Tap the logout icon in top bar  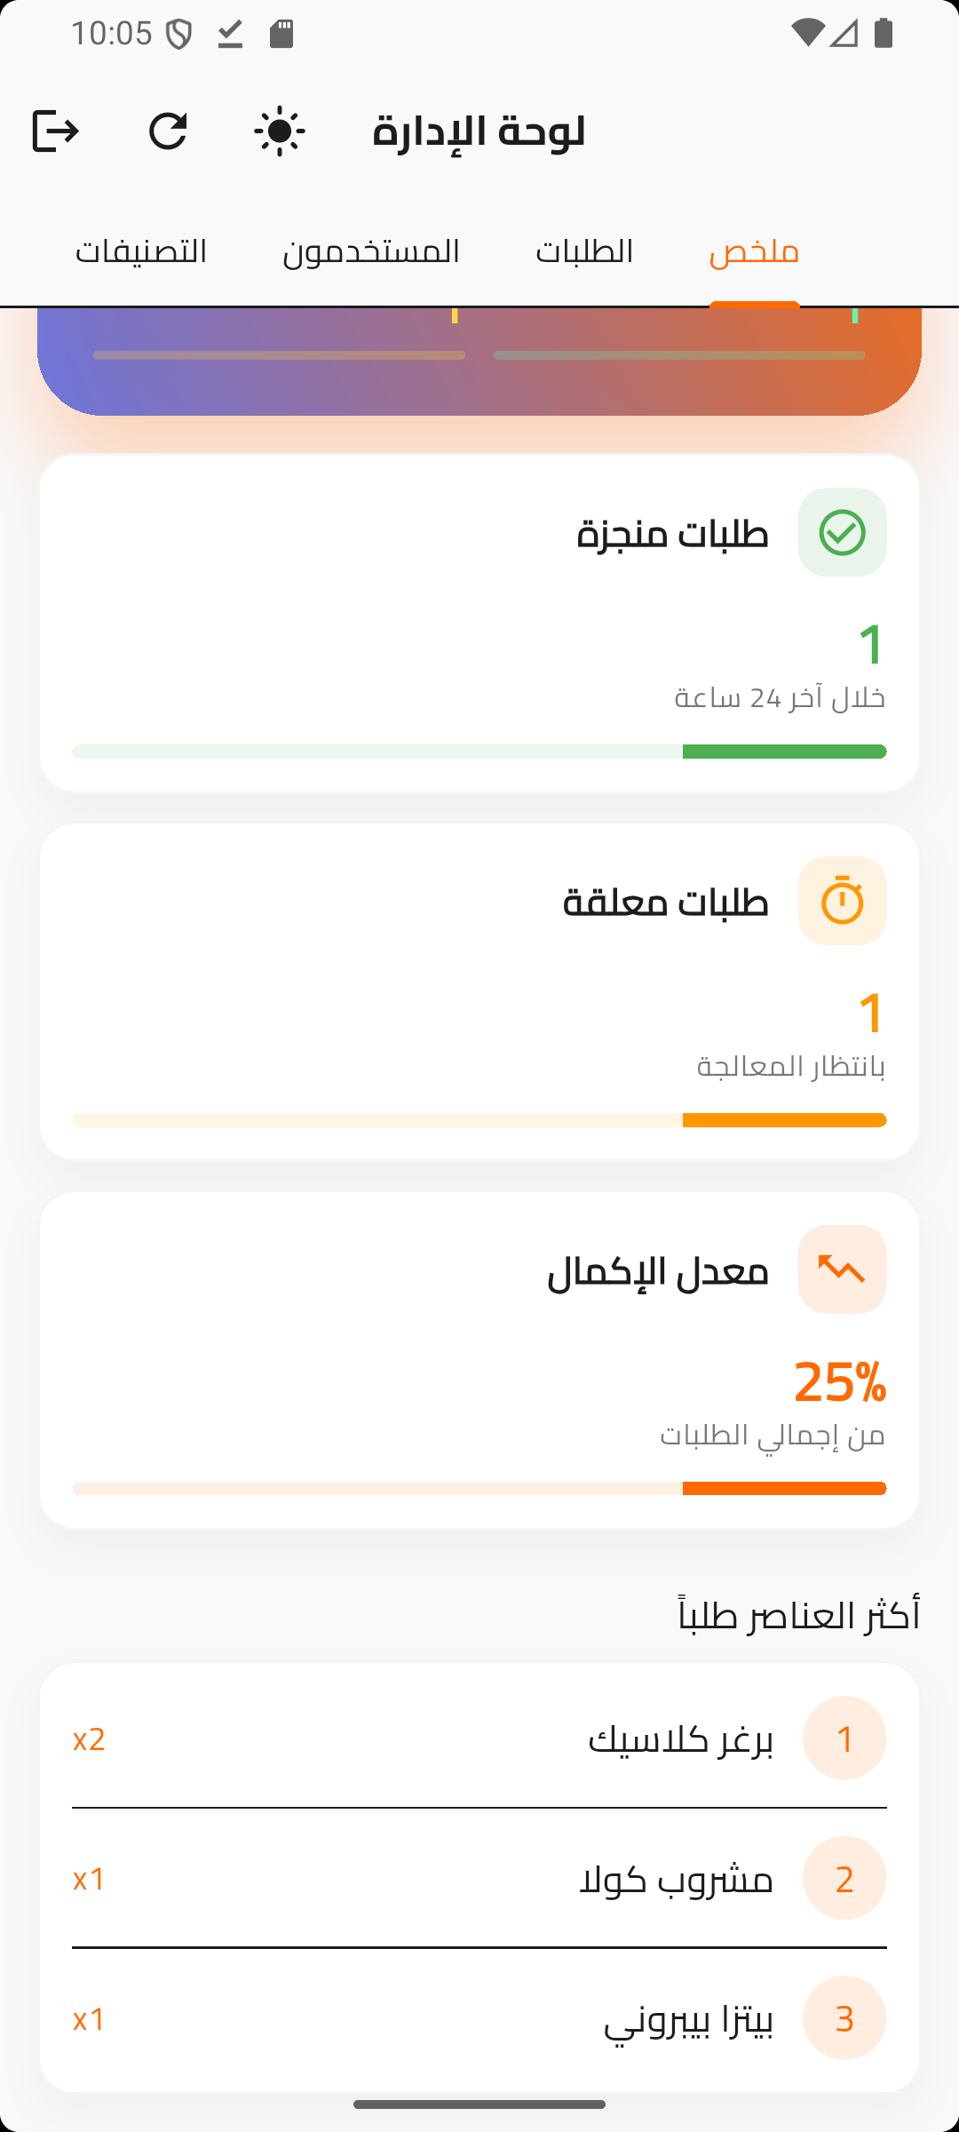point(56,131)
